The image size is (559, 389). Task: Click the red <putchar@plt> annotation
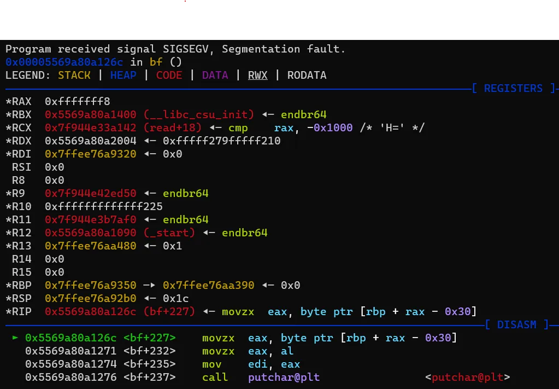(468, 378)
